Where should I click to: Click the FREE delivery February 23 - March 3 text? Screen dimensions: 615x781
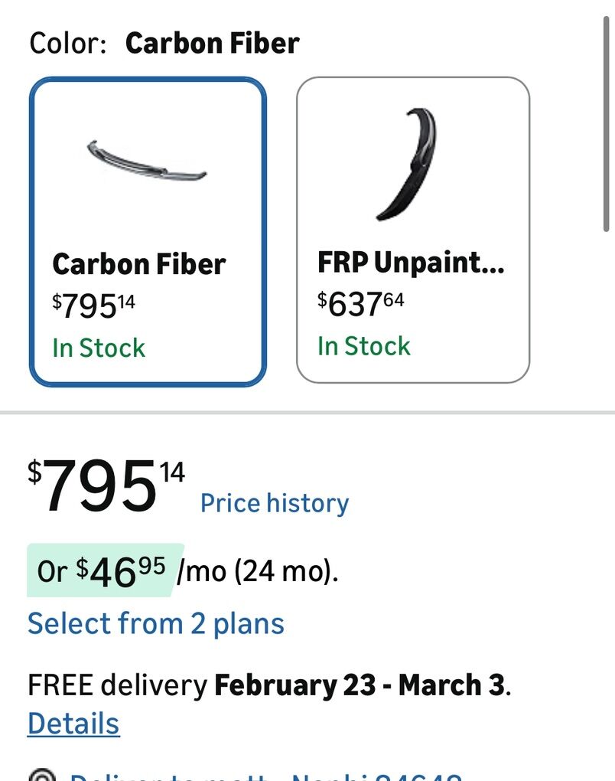coord(268,685)
